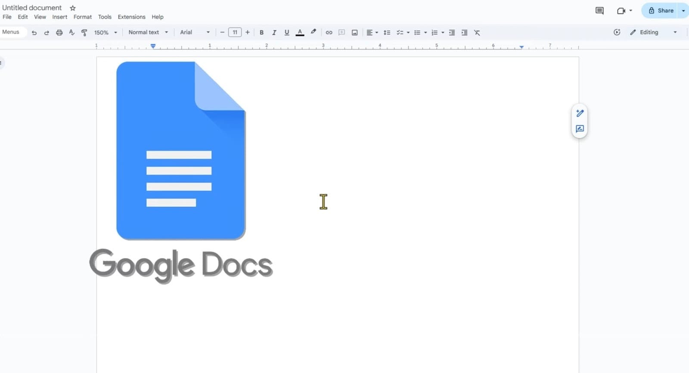Screen dimensions: 689x373
Task: Click the suggest edits margin icon
Action: tap(580, 129)
